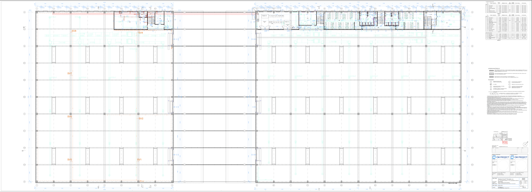The height and width of the screenshot is (192, 532).
Task: Click the first material hatch swatch in legend
Action: click(491, 70)
